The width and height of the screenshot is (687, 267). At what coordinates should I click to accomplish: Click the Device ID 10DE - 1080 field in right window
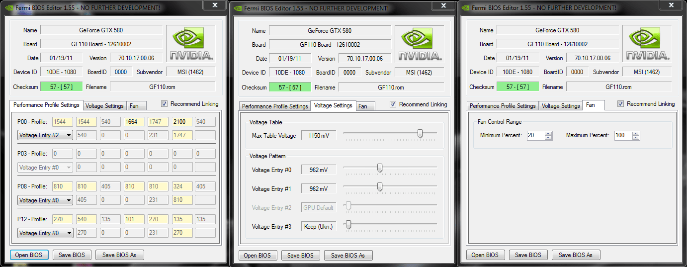tap(517, 72)
